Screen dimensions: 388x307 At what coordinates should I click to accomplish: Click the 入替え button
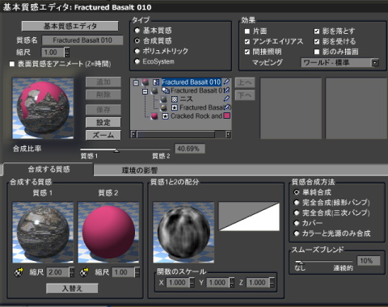point(72,288)
